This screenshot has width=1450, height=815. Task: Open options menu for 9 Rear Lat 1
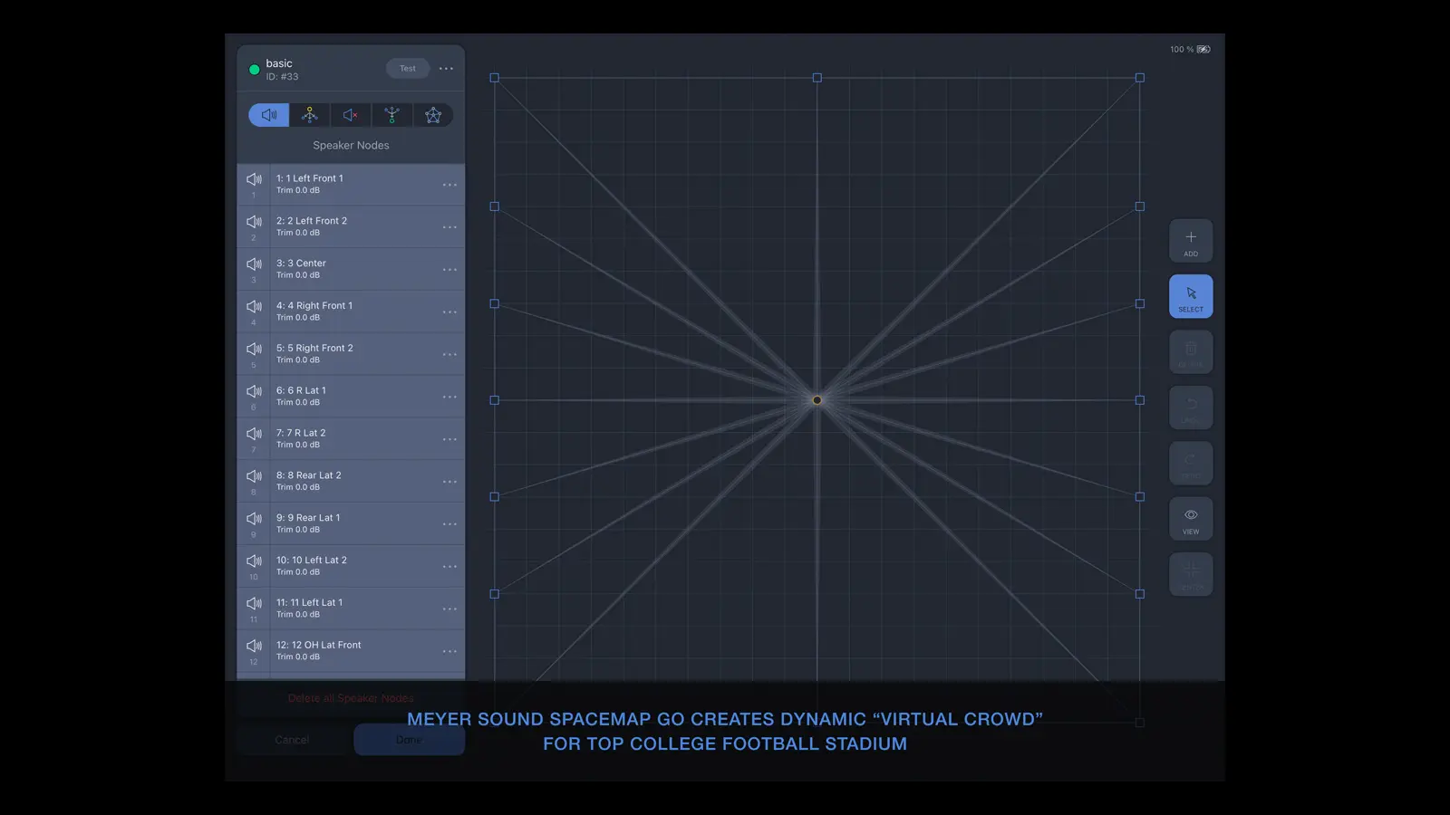point(449,523)
